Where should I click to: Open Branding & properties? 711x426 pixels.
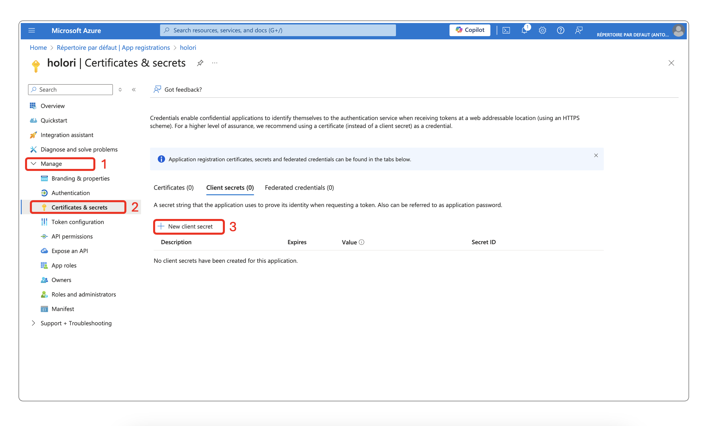click(x=81, y=178)
